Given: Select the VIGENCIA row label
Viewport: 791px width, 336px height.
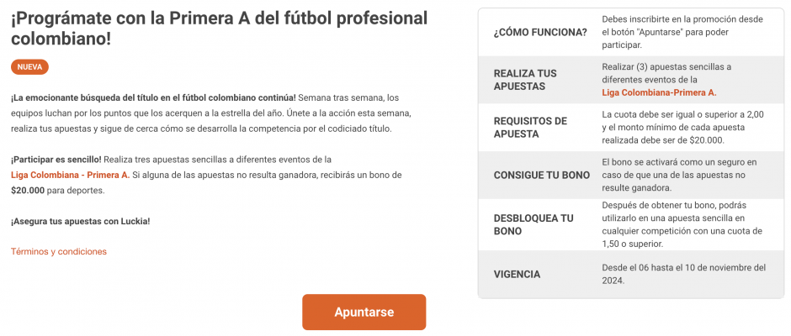Looking at the screenshot, I should tap(517, 275).
